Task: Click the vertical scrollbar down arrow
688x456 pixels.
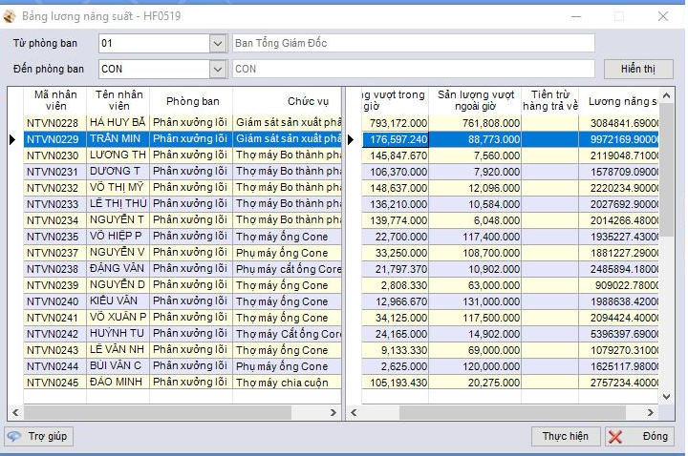Action: (x=666, y=397)
